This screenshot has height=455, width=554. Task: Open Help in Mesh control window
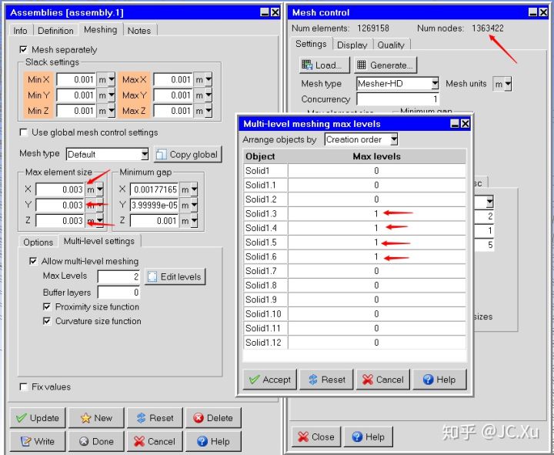click(x=369, y=437)
